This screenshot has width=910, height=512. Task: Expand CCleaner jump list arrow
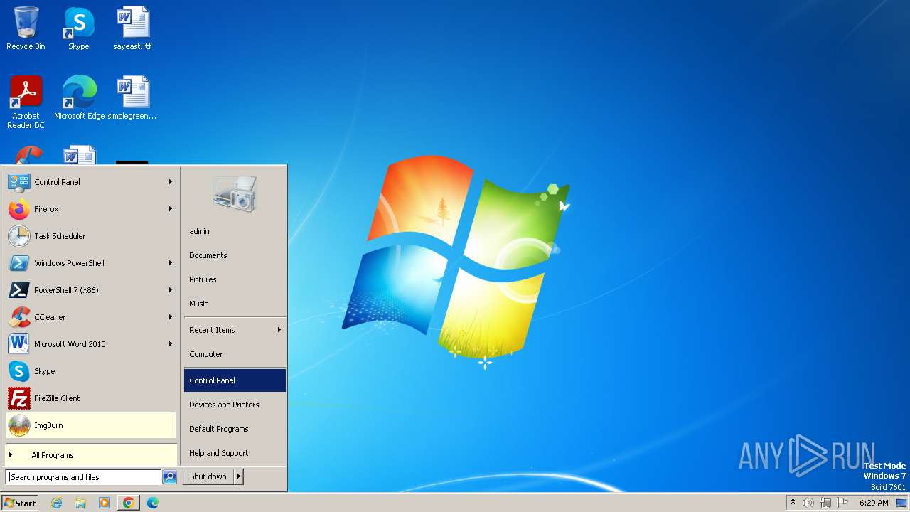pos(171,317)
